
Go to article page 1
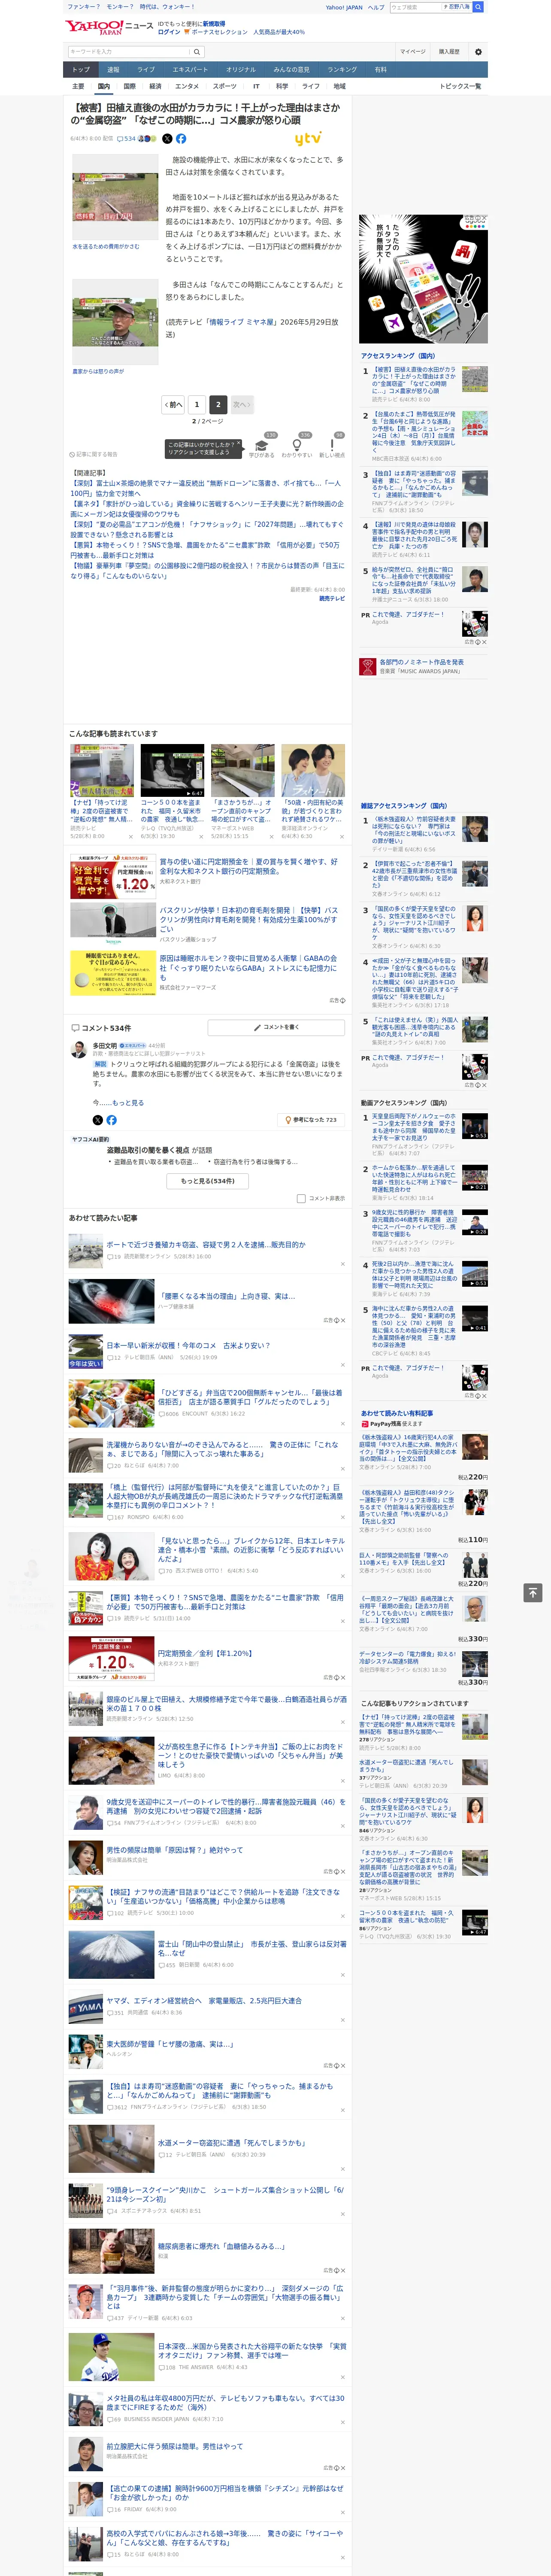pyautogui.click(x=197, y=405)
